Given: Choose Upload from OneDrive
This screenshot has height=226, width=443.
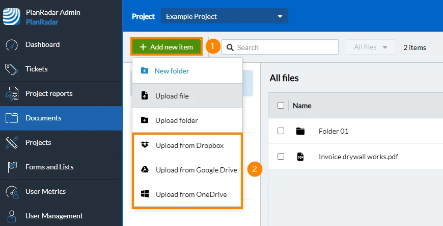Looking at the screenshot, I should (x=187, y=194).
